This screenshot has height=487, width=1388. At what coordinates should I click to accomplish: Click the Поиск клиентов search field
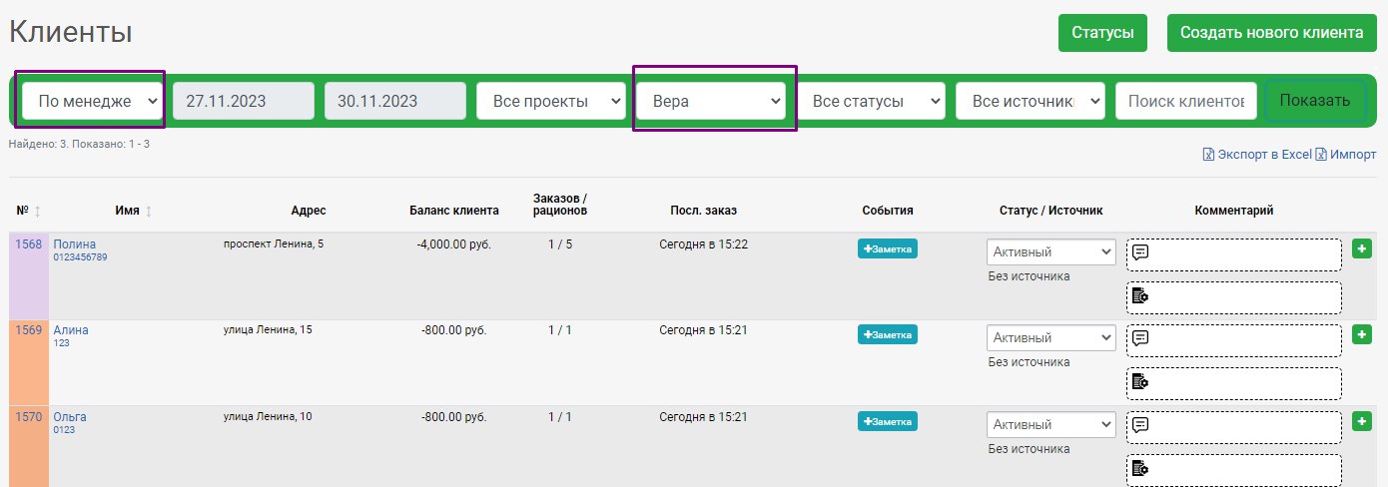pos(1186,101)
